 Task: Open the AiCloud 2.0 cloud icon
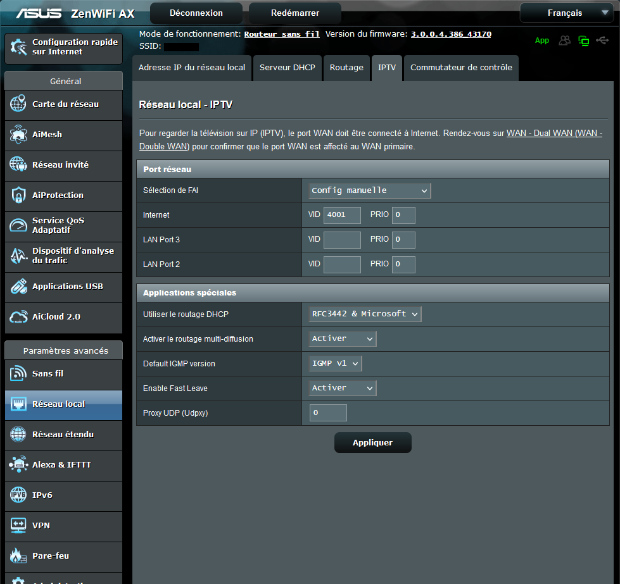18,316
